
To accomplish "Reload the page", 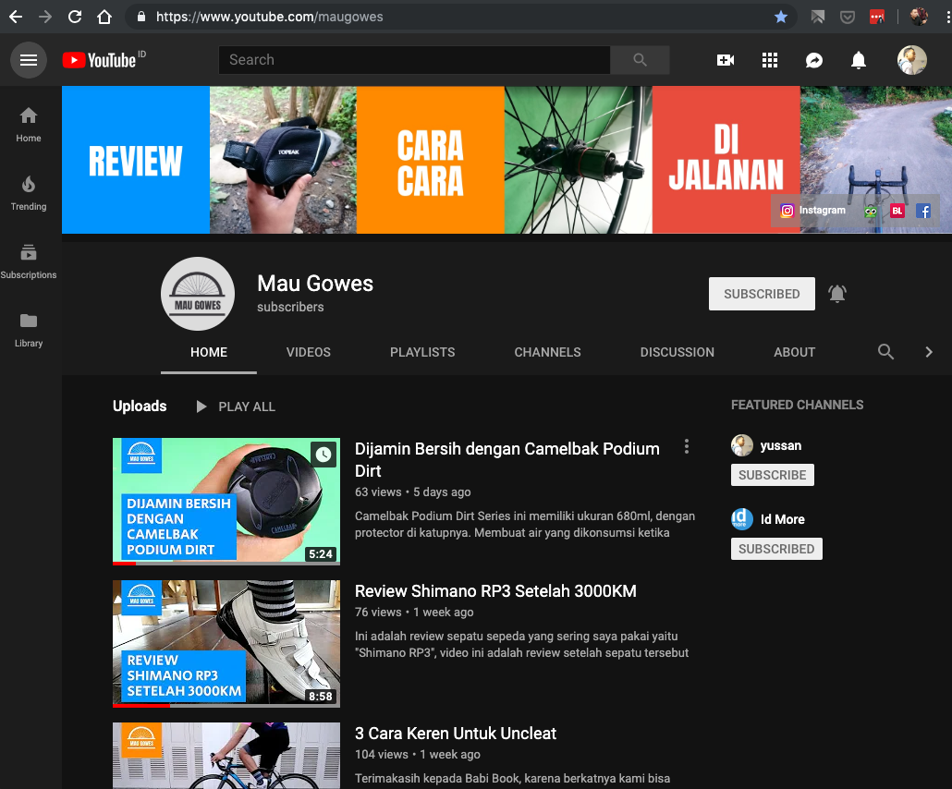I will pyautogui.click(x=75, y=17).
